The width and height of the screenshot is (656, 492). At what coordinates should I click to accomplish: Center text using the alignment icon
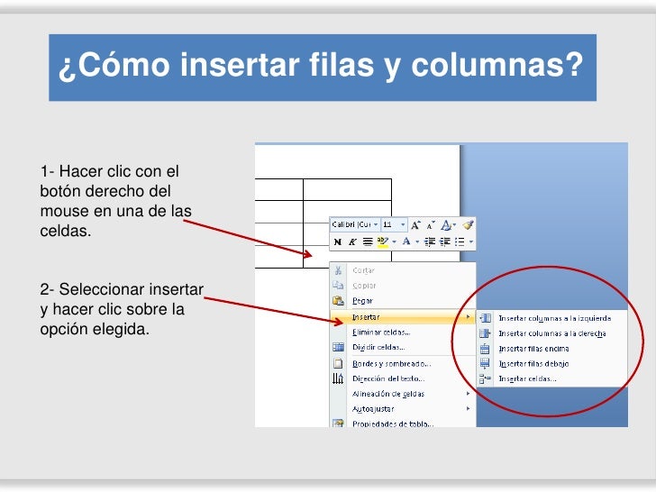tap(368, 241)
